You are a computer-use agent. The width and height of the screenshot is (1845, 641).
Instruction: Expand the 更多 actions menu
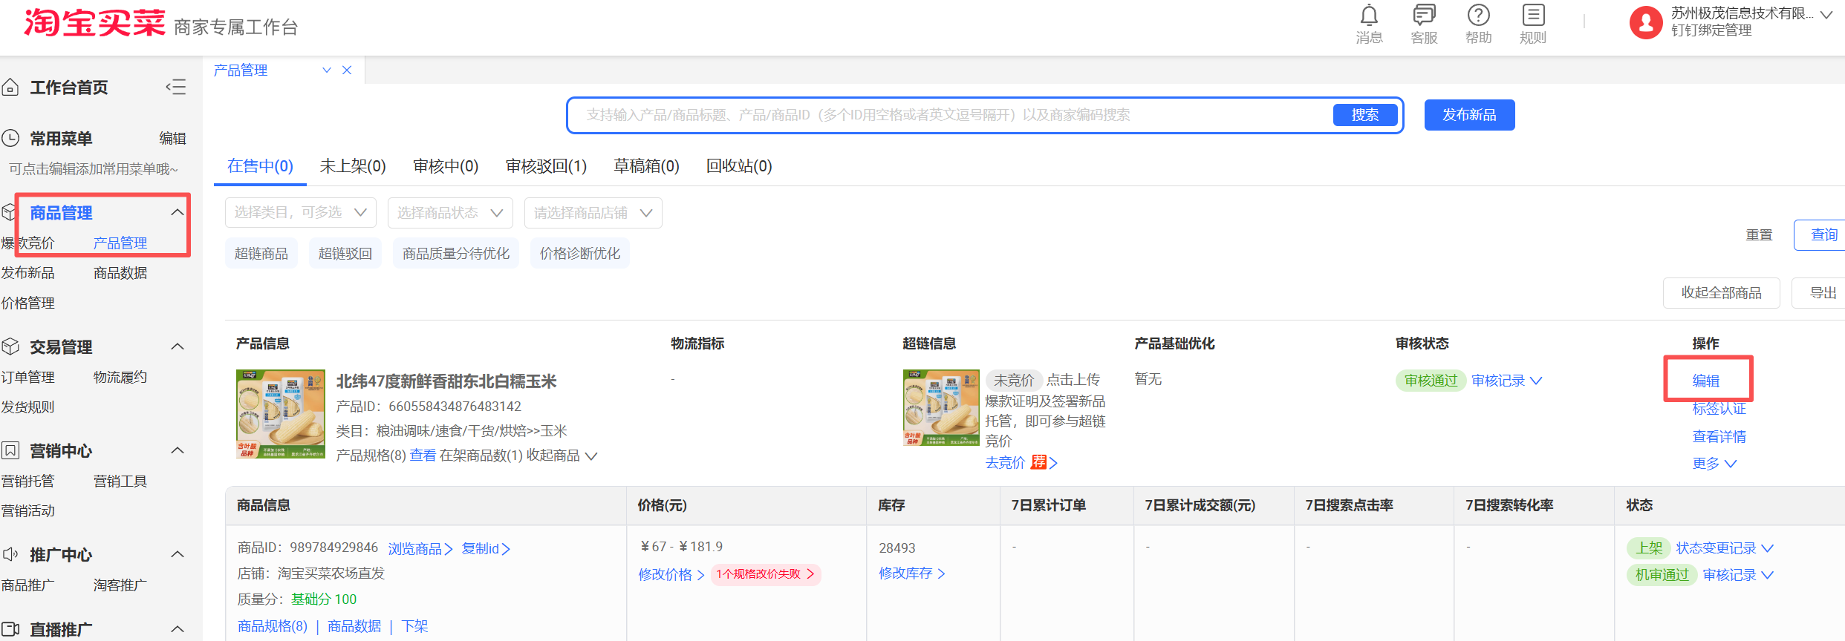coord(1714,463)
